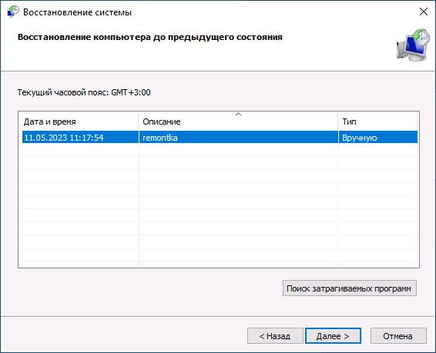The height and width of the screenshot is (353, 436).
Task: Click the remontka description cell
Action: pyautogui.click(x=239, y=138)
